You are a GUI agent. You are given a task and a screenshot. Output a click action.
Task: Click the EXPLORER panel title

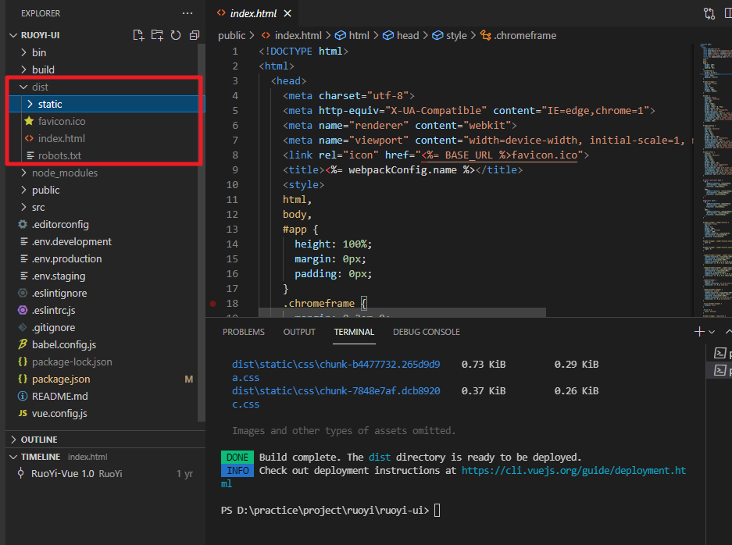pos(41,13)
